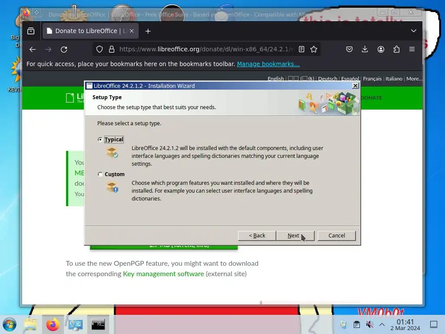Open File Explorer from the taskbar

tap(30, 324)
